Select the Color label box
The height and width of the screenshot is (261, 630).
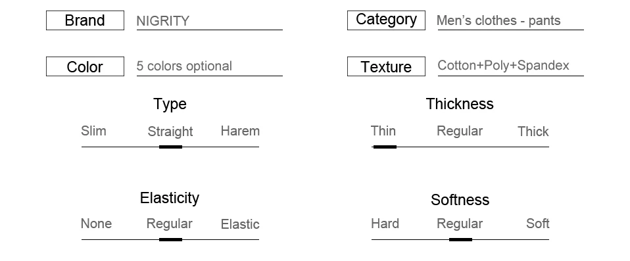85,66
